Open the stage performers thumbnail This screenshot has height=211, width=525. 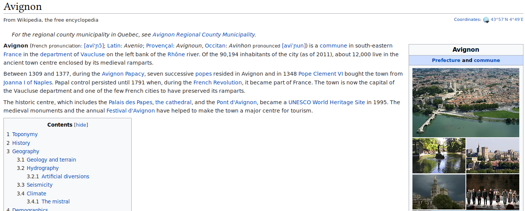tap(493, 192)
